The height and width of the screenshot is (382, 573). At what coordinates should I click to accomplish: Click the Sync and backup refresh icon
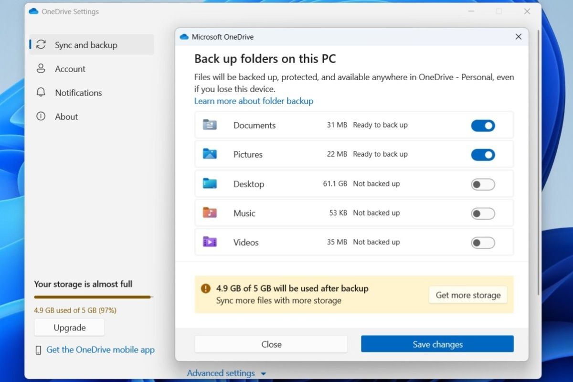pyautogui.click(x=42, y=44)
